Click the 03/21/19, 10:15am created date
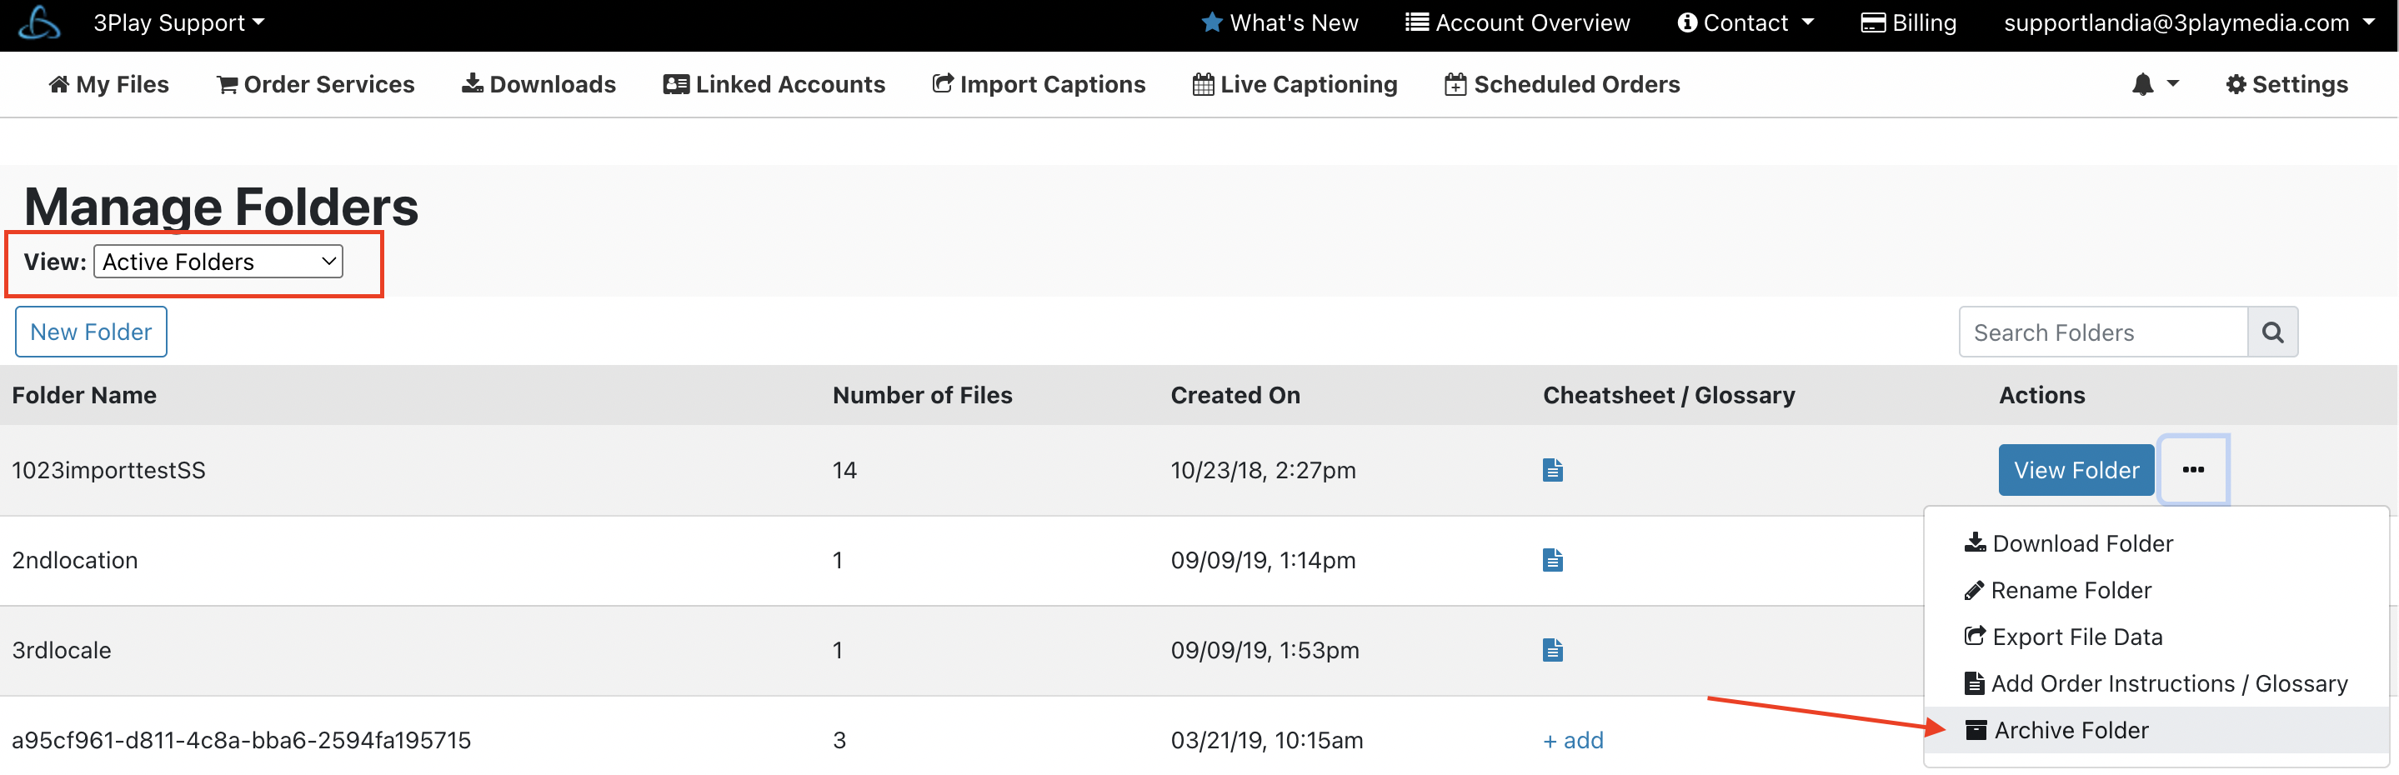Image resolution: width=2399 pixels, height=775 pixels. tap(1266, 741)
